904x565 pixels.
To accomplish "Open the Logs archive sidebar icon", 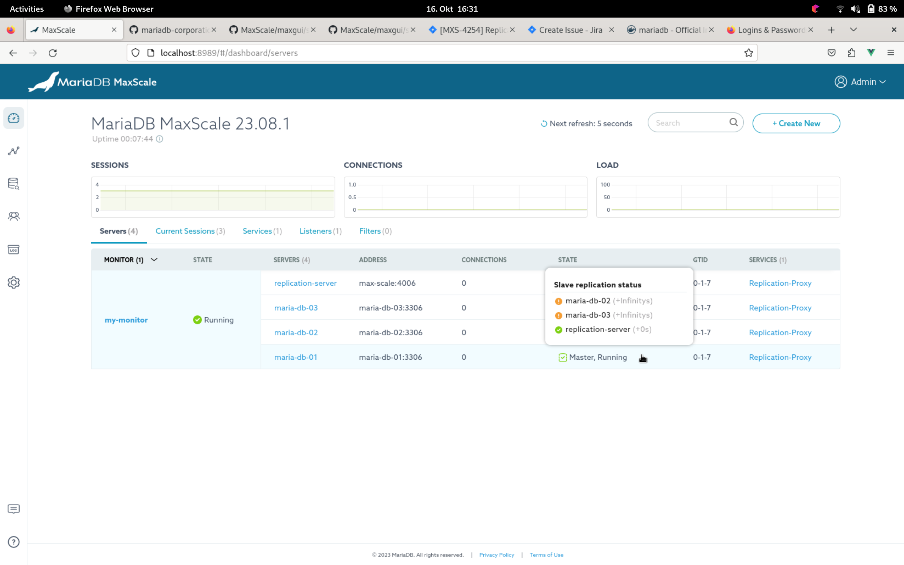I will pos(14,249).
